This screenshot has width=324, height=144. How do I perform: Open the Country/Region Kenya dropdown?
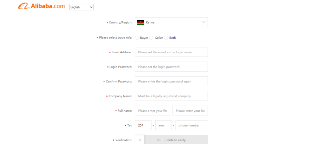click(x=171, y=22)
